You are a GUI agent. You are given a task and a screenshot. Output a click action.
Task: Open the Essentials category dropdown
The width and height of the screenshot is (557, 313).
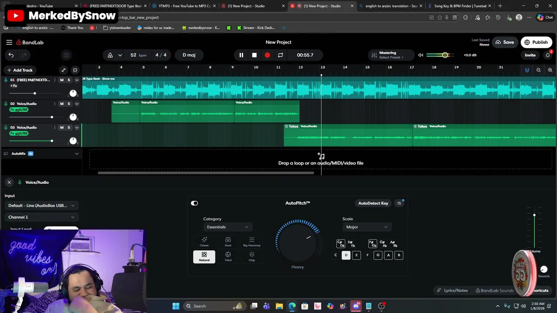[x=227, y=227]
